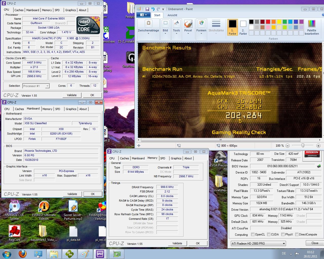Click Validate in the Mainboard CPU-Z window
The width and height of the screenshot is (324, 259).
[72, 194]
